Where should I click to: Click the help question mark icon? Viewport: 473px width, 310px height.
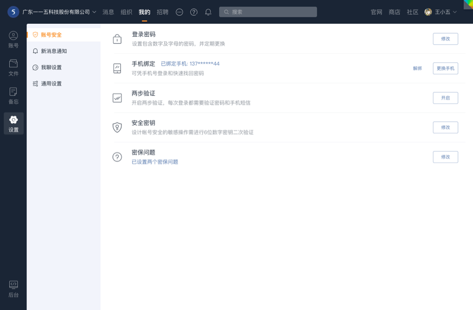pyautogui.click(x=194, y=12)
